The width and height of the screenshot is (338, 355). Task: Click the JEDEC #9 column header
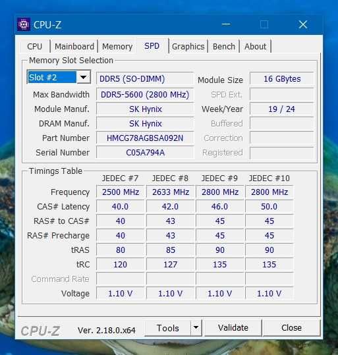click(x=219, y=178)
